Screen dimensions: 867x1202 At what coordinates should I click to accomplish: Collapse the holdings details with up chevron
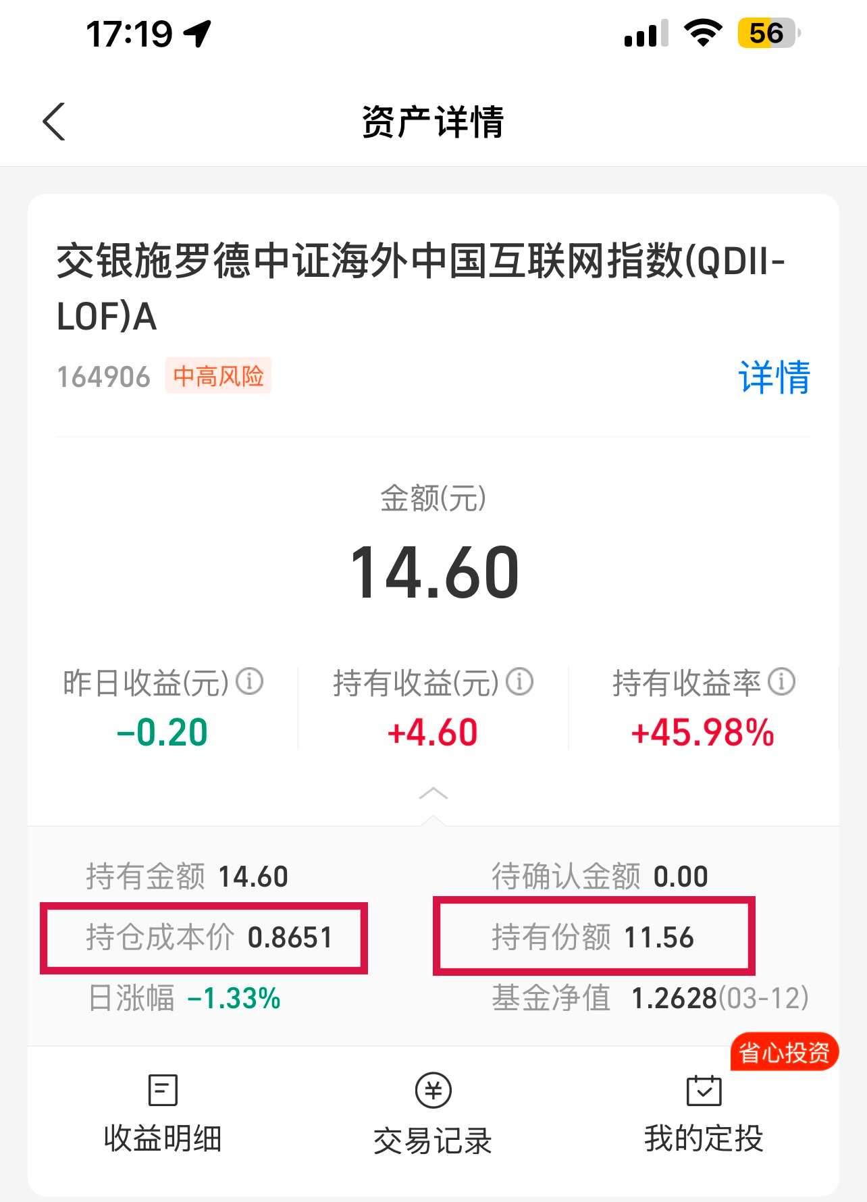pyautogui.click(x=433, y=793)
